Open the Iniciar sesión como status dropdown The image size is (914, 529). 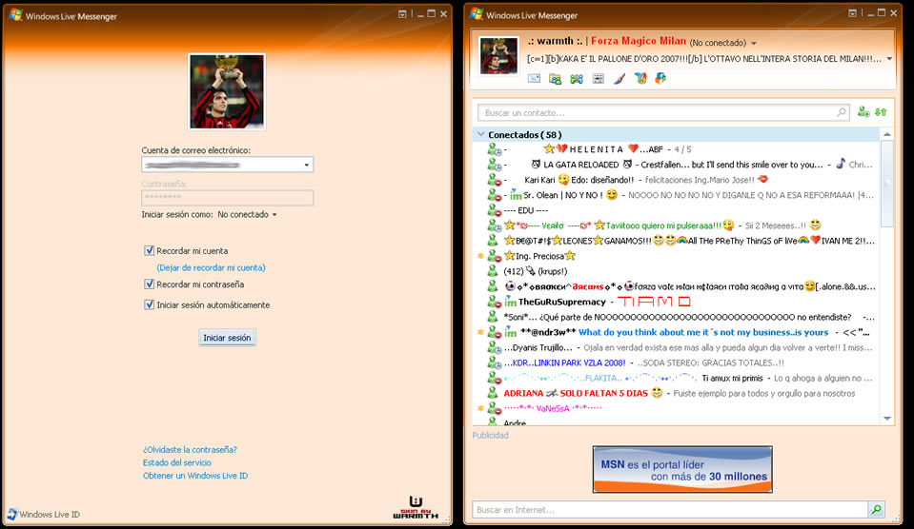(x=274, y=215)
